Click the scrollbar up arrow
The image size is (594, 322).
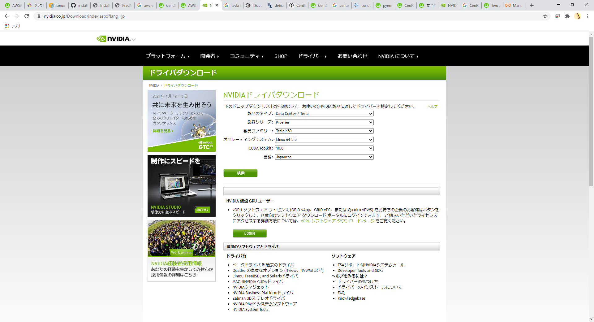pos(591,35)
